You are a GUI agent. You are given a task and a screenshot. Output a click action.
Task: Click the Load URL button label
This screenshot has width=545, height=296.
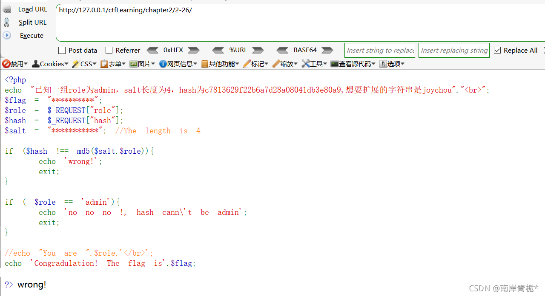coord(33,9)
